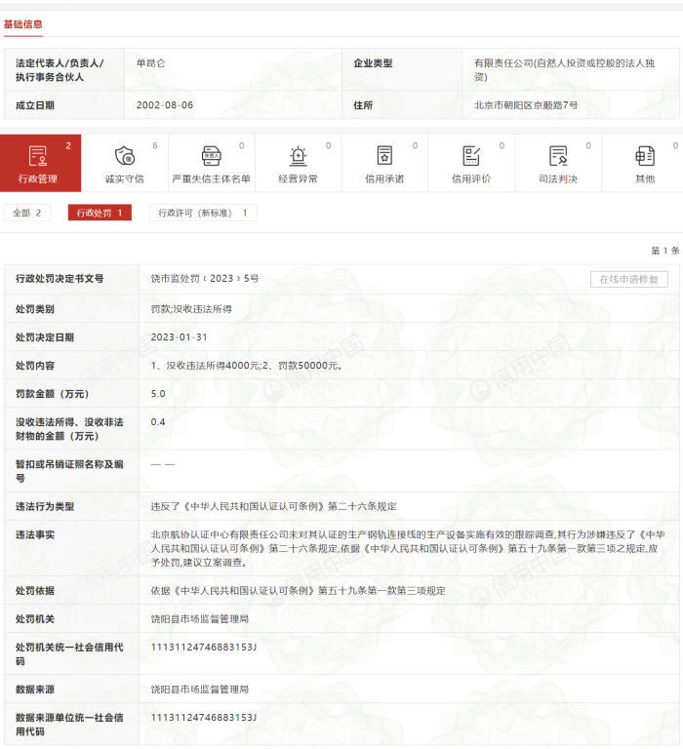683x749 pixels.
Task: Click the count 6 on 诚实守信
Action: [155, 145]
